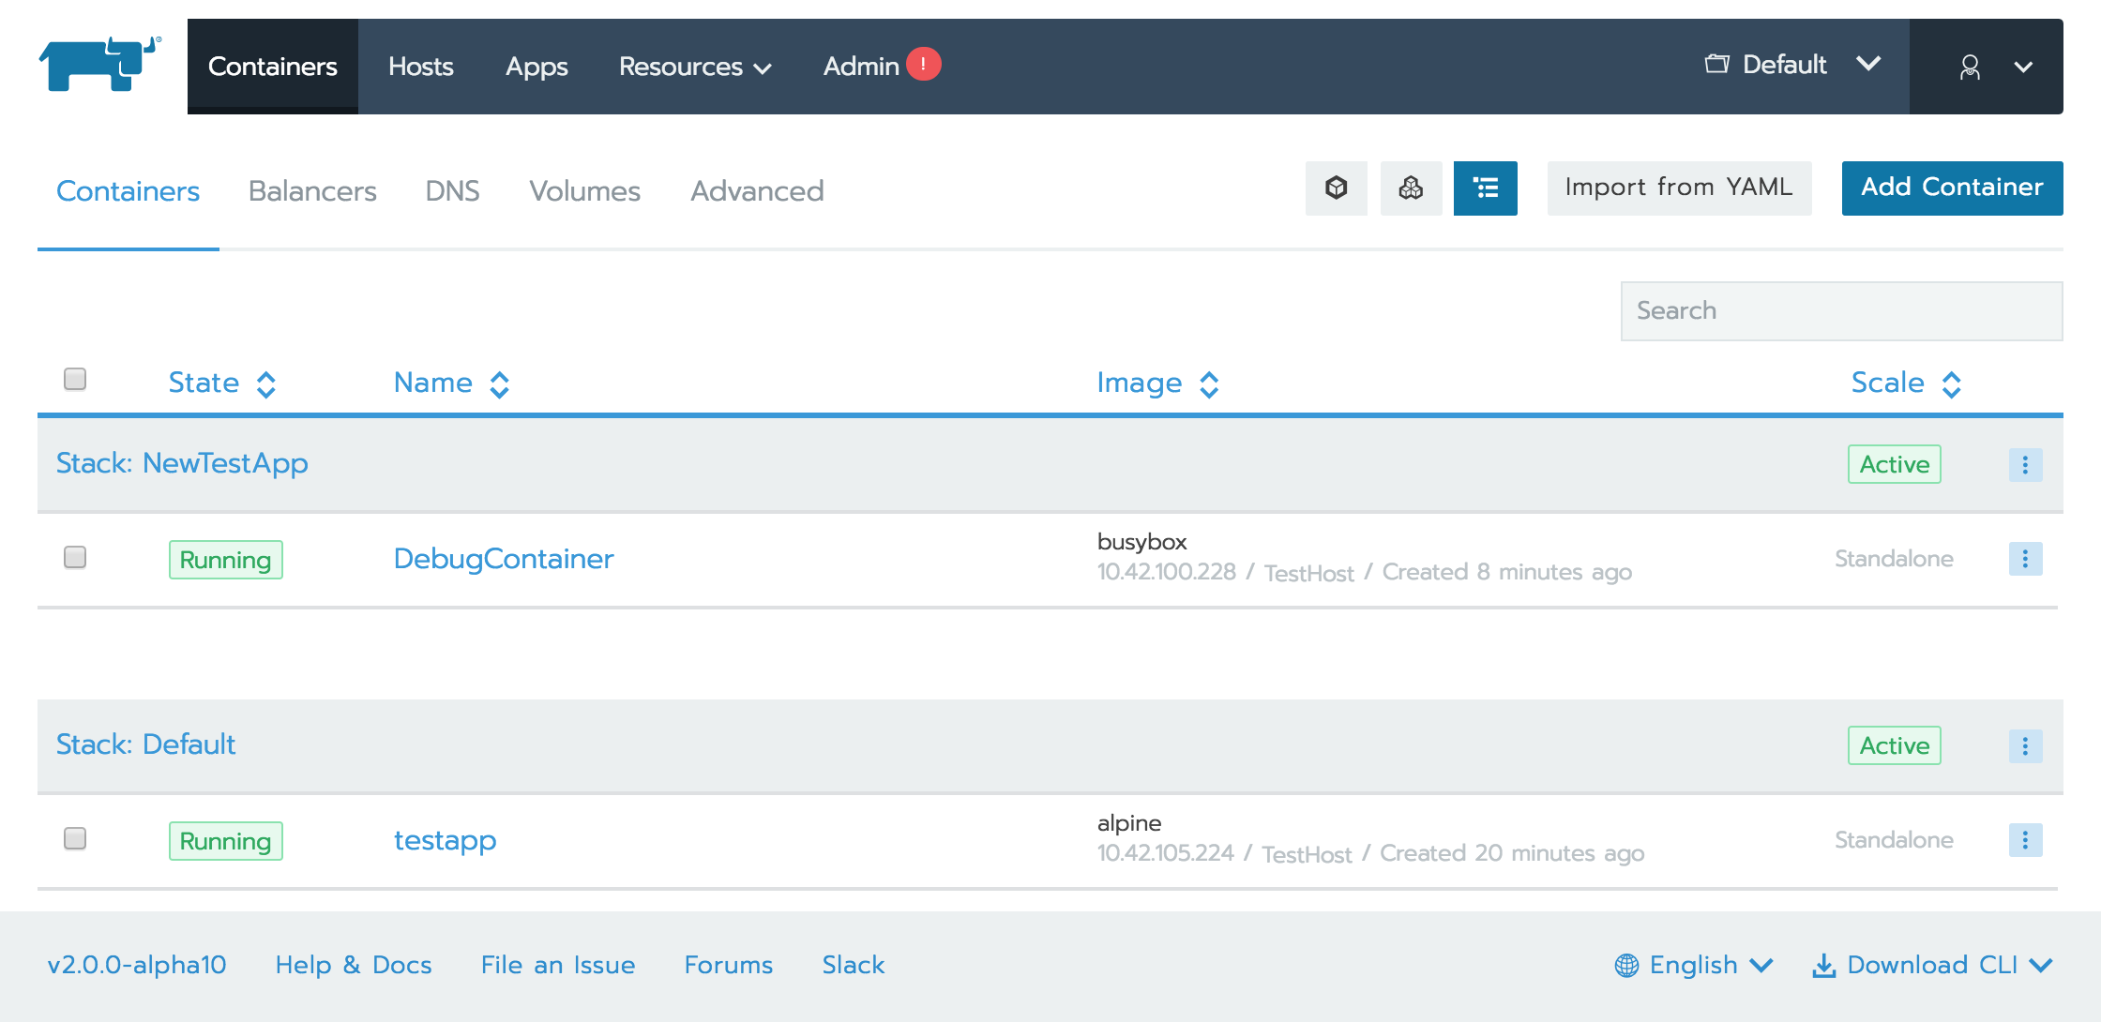Click IP address 10.42.100.228
Screen dimensions: 2101x1022
[x=1167, y=572]
